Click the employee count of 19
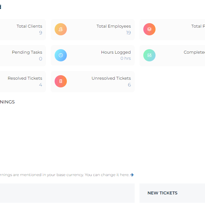Image resolution: width=205 pixels, height=205 pixels. 128,33
